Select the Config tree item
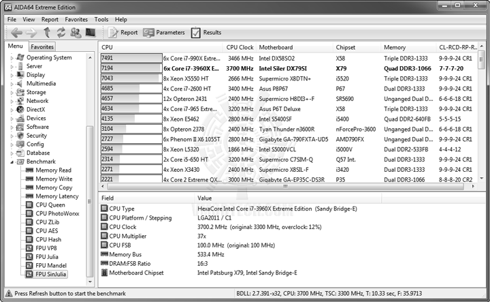 (35, 145)
